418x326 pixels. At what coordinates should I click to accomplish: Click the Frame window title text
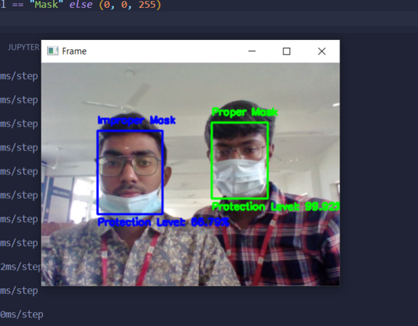pos(74,51)
